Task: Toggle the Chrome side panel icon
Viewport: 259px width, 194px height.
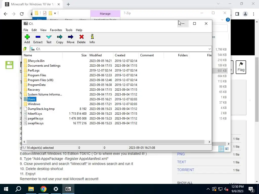Action: [x=237, y=14]
